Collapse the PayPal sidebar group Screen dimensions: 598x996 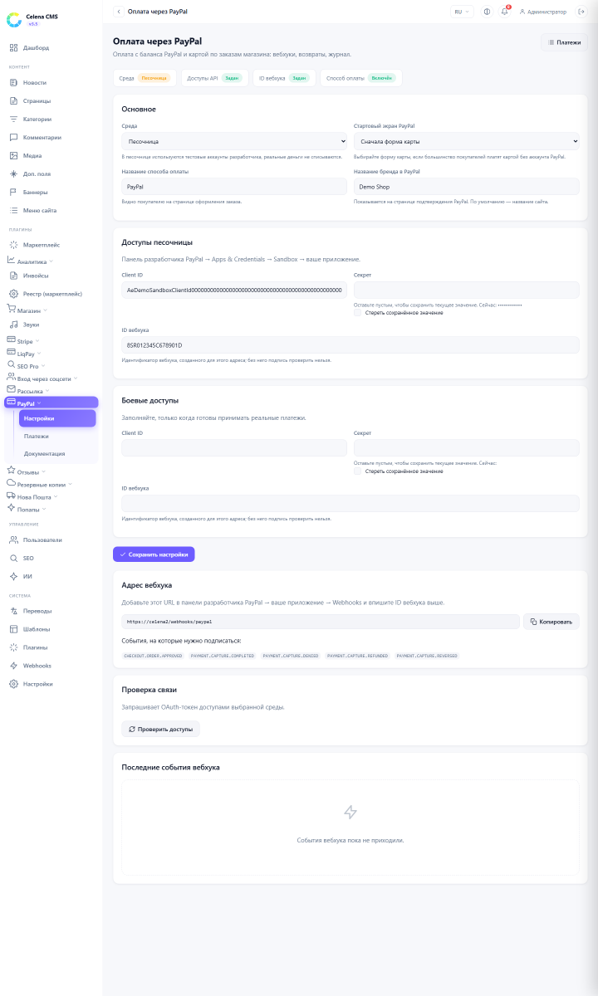click(51, 403)
